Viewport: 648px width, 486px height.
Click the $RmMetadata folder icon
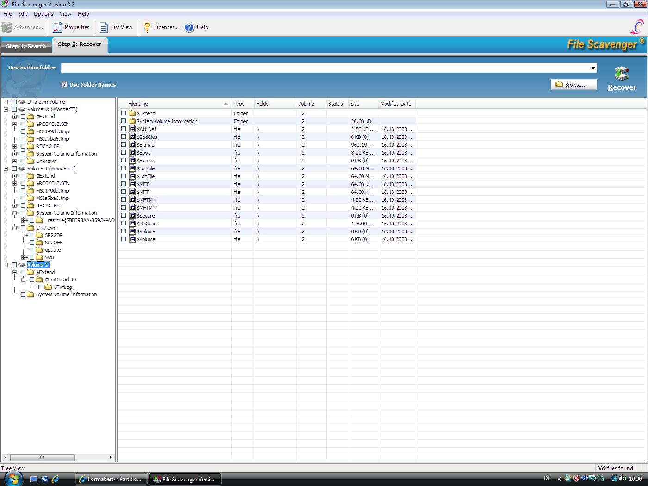coord(39,280)
